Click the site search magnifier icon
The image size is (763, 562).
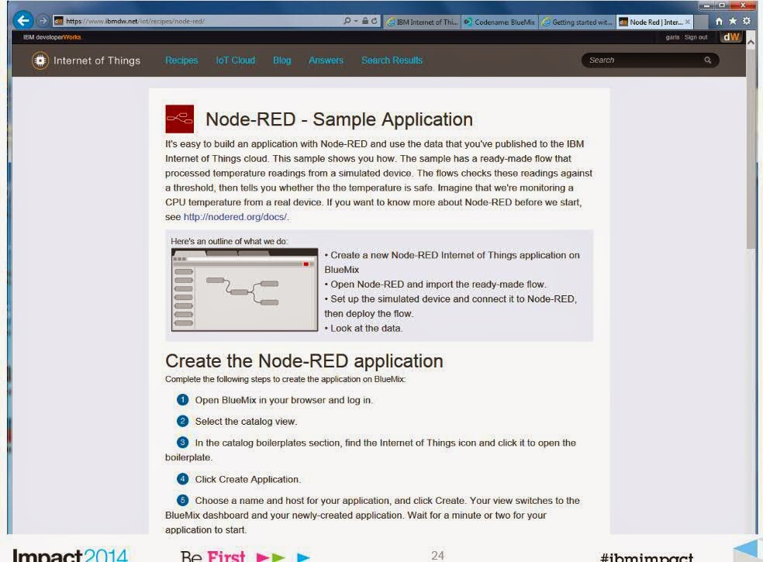[x=707, y=60]
